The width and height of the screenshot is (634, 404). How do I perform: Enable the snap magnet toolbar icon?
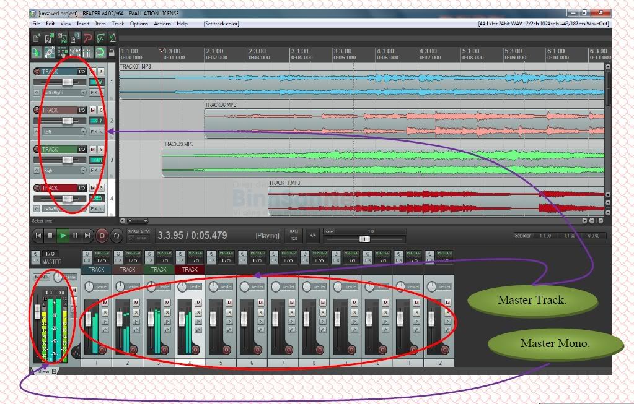click(100, 53)
